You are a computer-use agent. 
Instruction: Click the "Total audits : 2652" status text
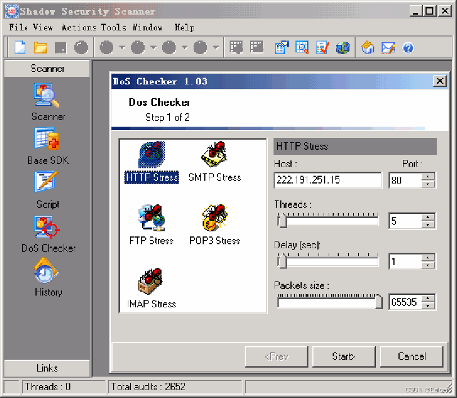(148, 387)
